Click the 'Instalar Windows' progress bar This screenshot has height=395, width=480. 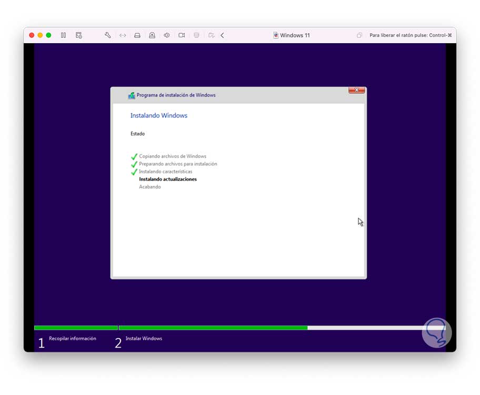(x=282, y=328)
